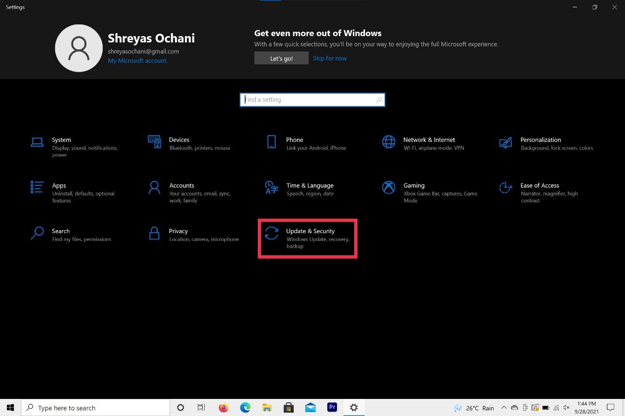The height and width of the screenshot is (416, 625).
Task: Click the Meet Now tray icon
Action: (525, 408)
